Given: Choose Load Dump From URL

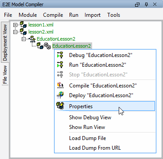Looking at the screenshot, I should [105, 148].
